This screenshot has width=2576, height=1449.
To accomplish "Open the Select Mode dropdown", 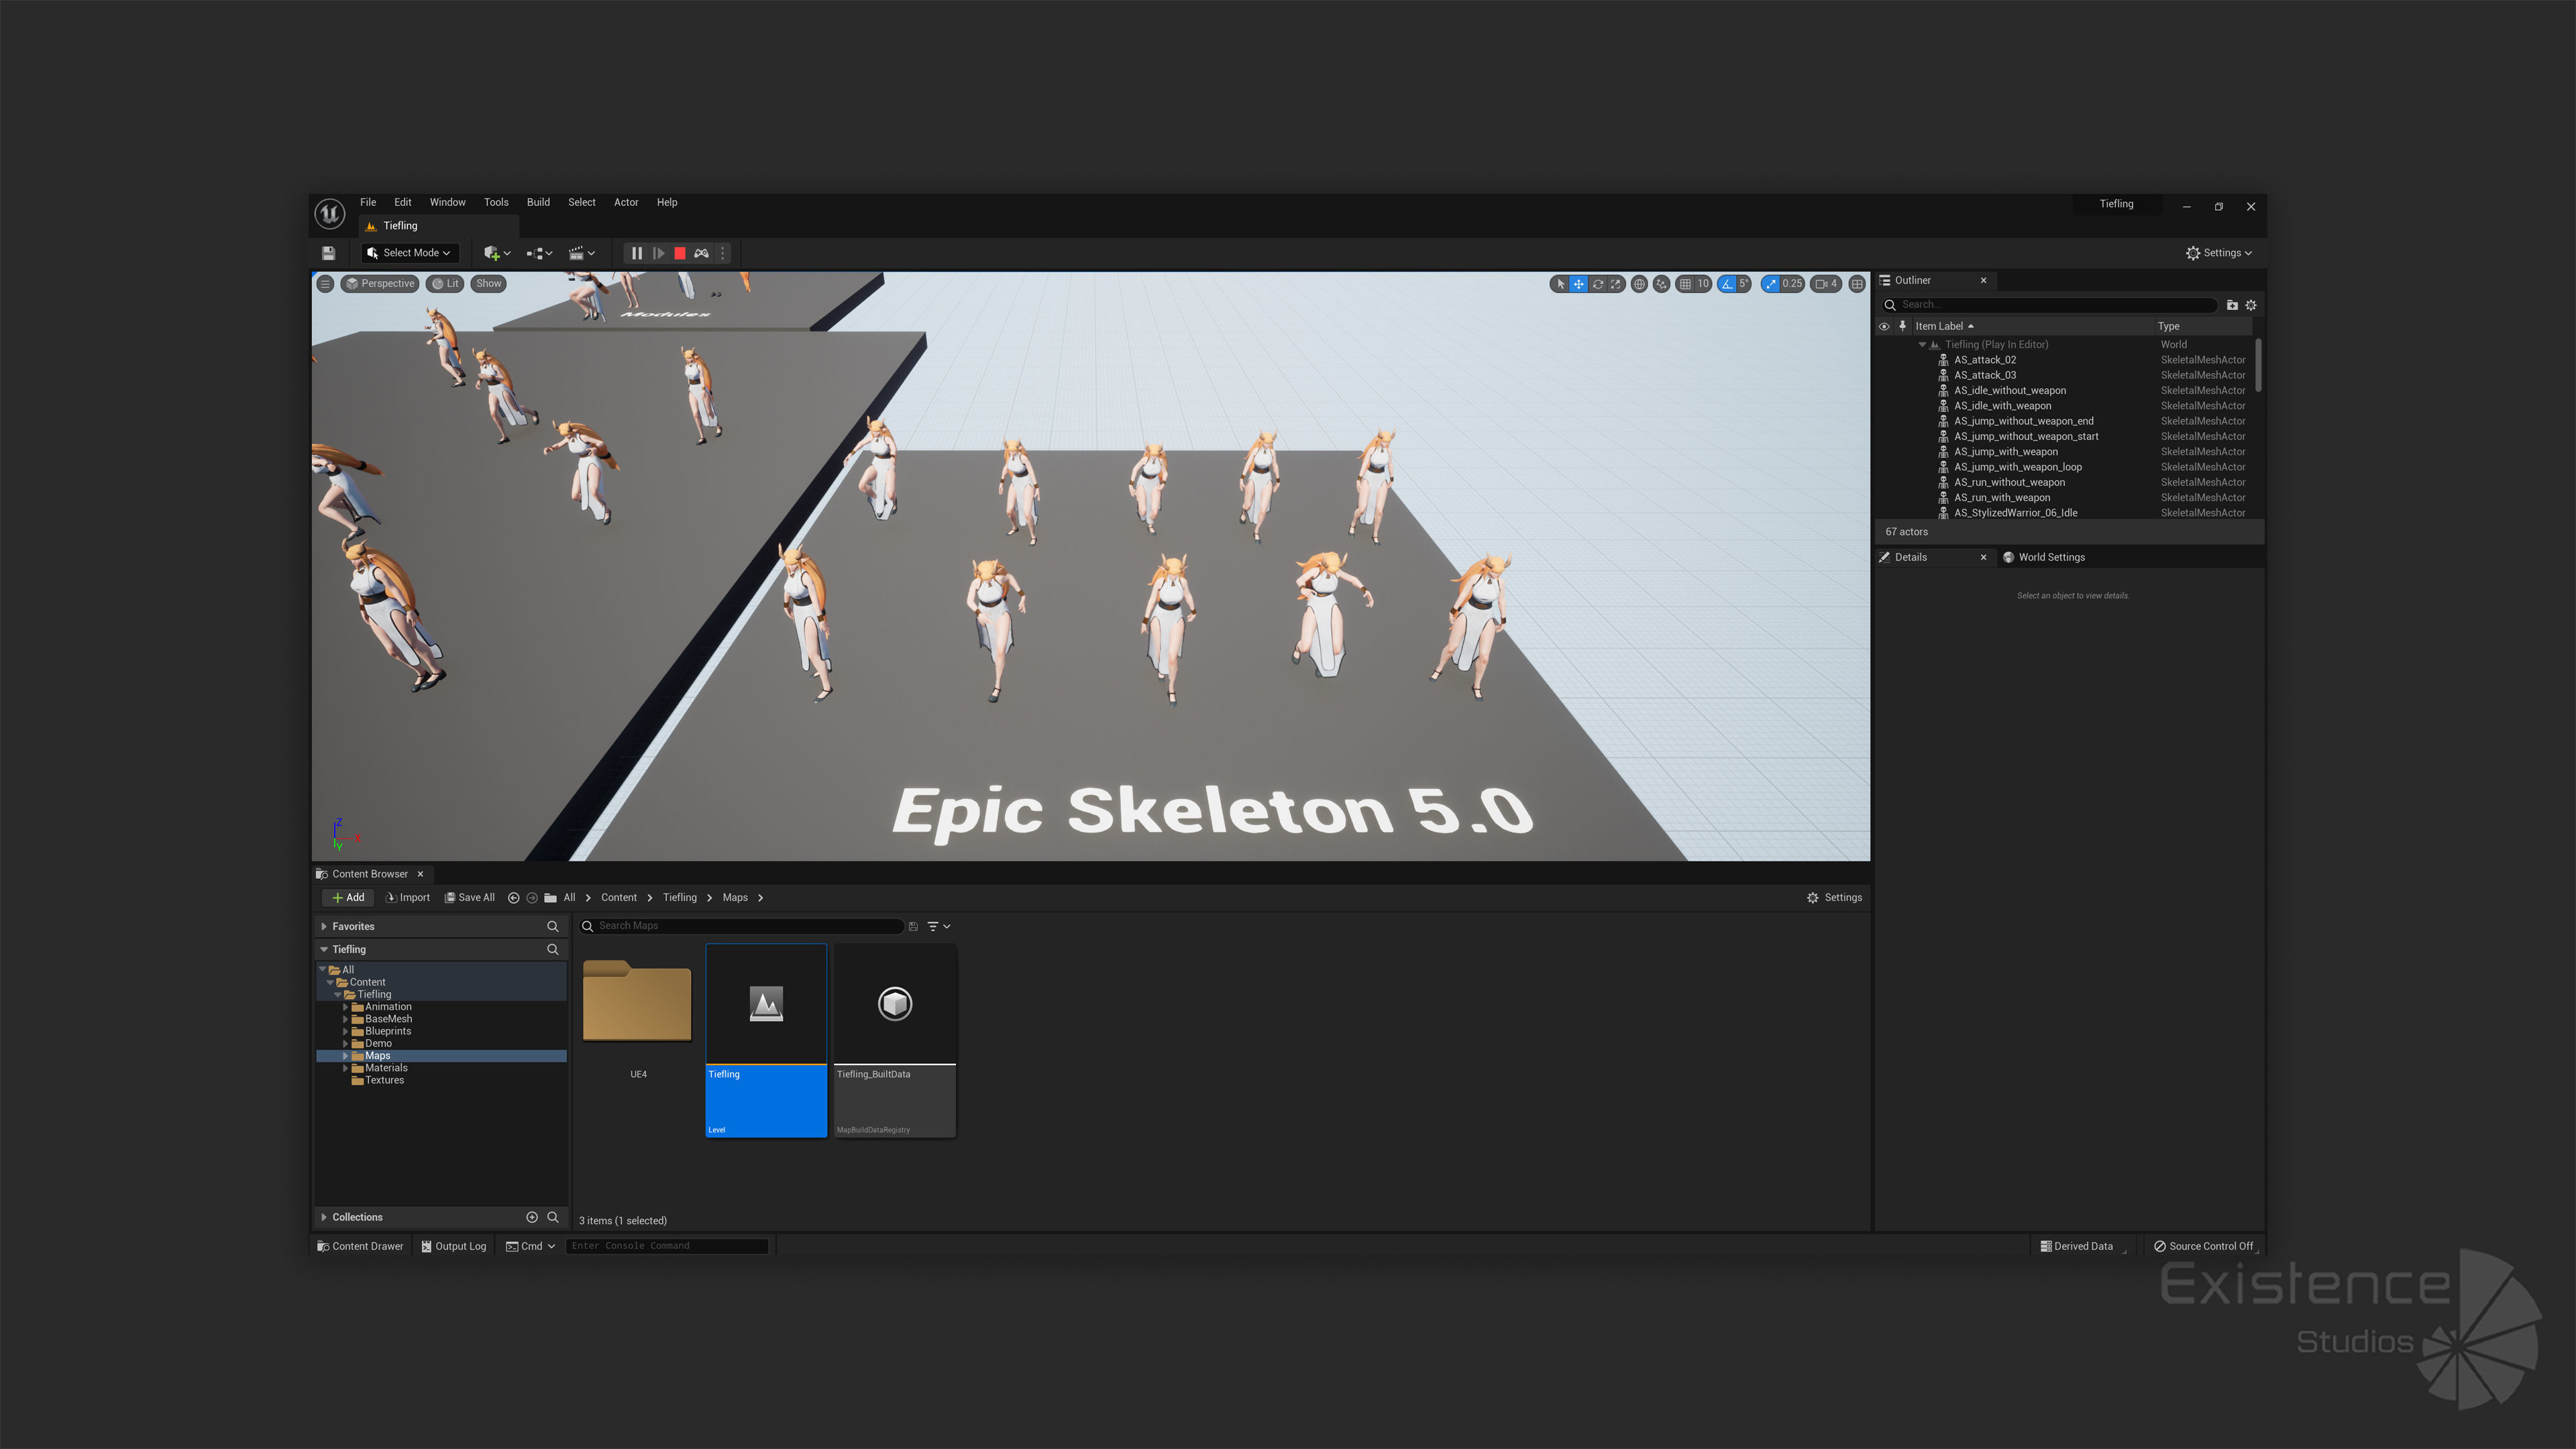I will click(409, 253).
